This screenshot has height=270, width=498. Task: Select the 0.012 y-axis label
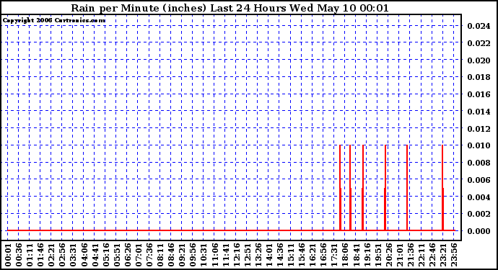479,129
